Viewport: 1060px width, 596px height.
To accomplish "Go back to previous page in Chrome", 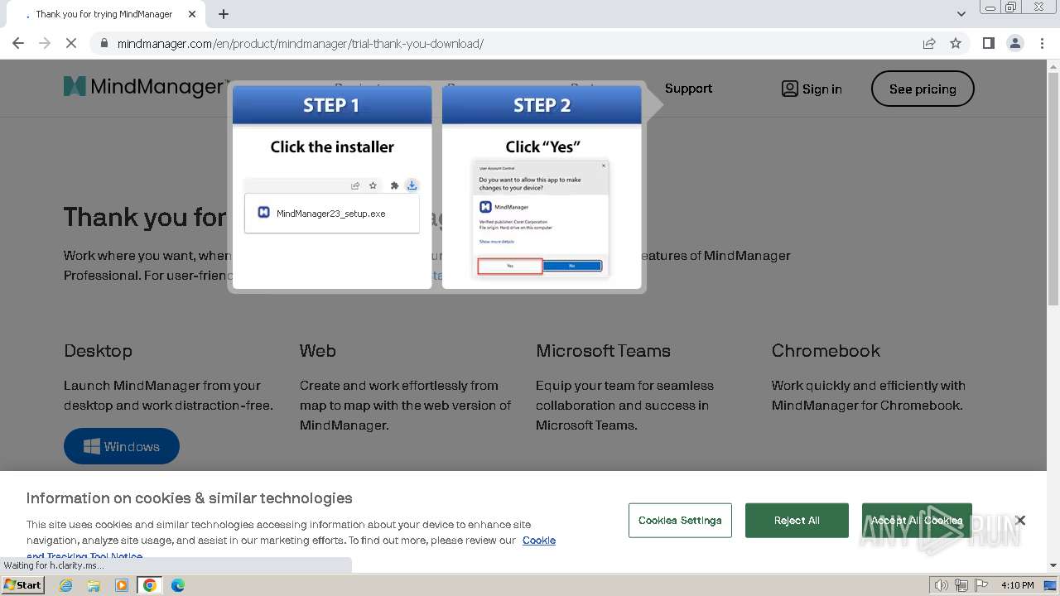I will [18, 43].
